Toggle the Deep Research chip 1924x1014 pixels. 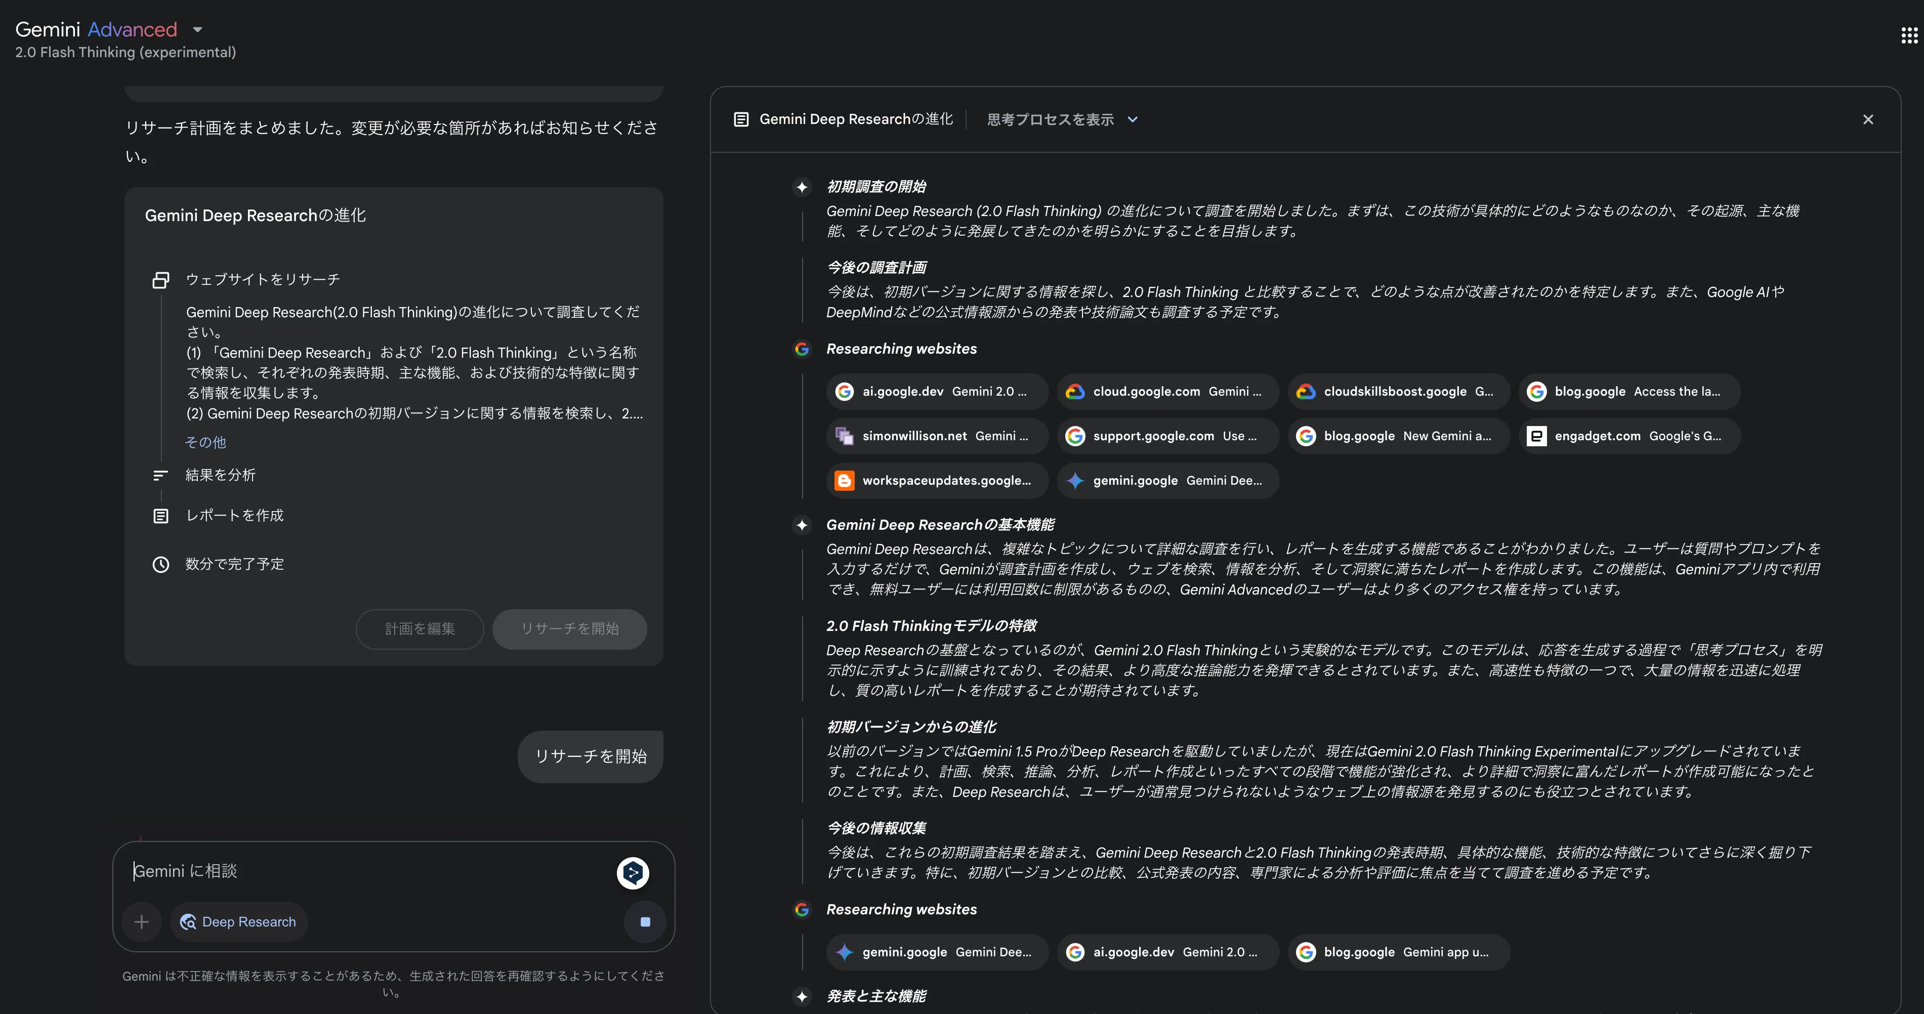[x=239, y=922]
